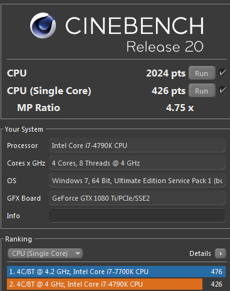Click the OS field showing Windows 7
230x291 pixels.
click(x=137, y=181)
